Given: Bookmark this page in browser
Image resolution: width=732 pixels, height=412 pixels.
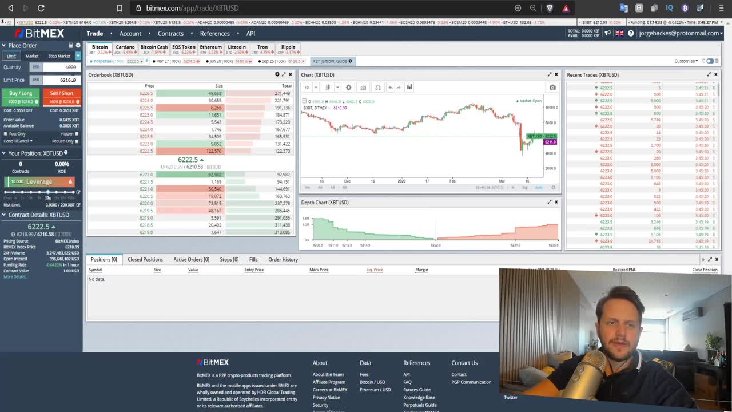Looking at the screenshot, I should (120, 8).
